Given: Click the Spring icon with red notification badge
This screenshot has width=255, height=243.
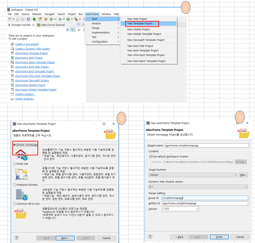Looking at the screenshot, I should (40, 19).
